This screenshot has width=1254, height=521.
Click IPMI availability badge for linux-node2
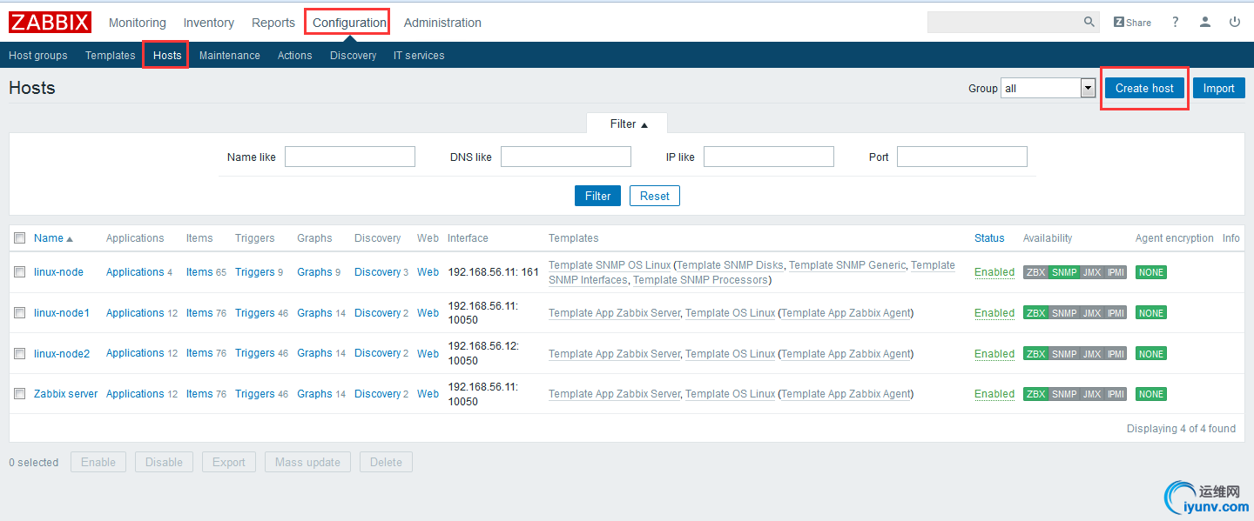[x=1116, y=354]
